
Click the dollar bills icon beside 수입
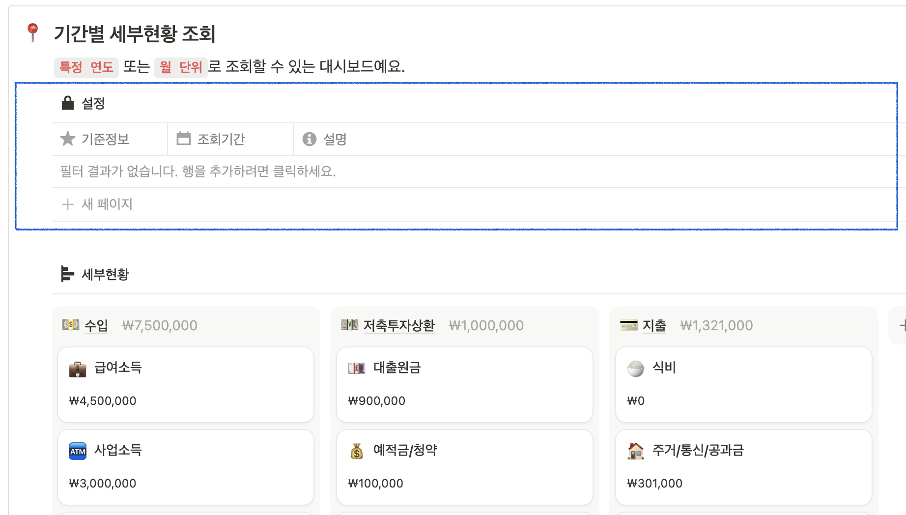click(70, 325)
